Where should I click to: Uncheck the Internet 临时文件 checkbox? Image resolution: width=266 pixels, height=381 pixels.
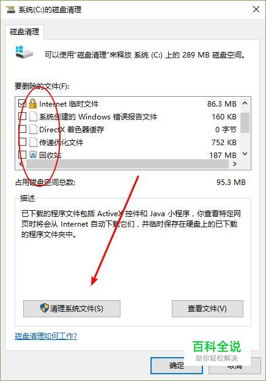click(22, 104)
